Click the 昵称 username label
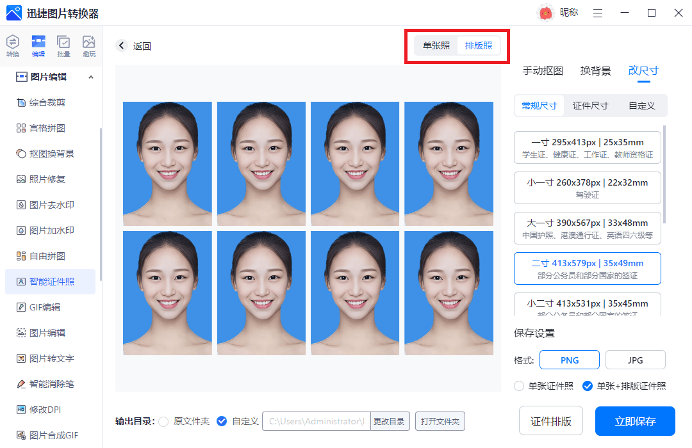692x448 pixels. pyautogui.click(x=569, y=13)
